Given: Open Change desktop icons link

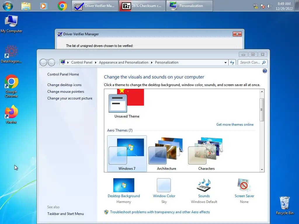Looking at the screenshot, I should (65, 85).
